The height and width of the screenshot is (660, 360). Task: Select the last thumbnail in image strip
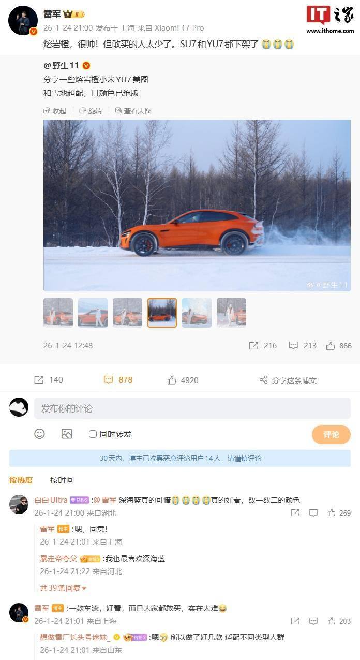231,313
